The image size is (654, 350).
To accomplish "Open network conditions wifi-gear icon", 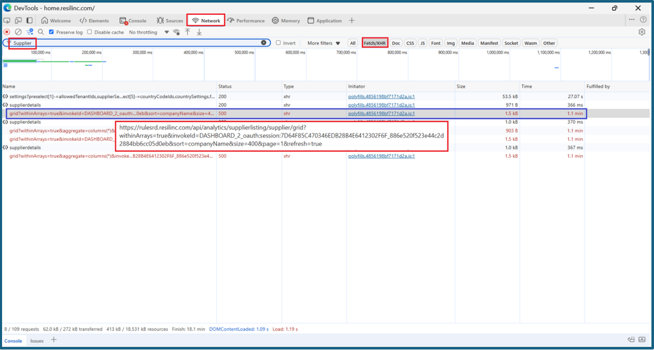I will (x=177, y=32).
